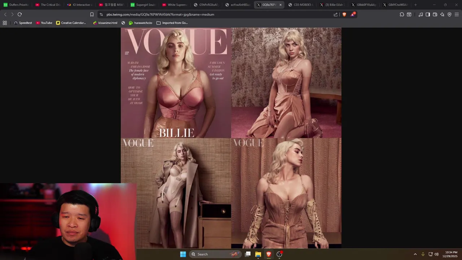Open the Extensions puzzle icon
This screenshot has width=462, height=260.
[x=402, y=14]
